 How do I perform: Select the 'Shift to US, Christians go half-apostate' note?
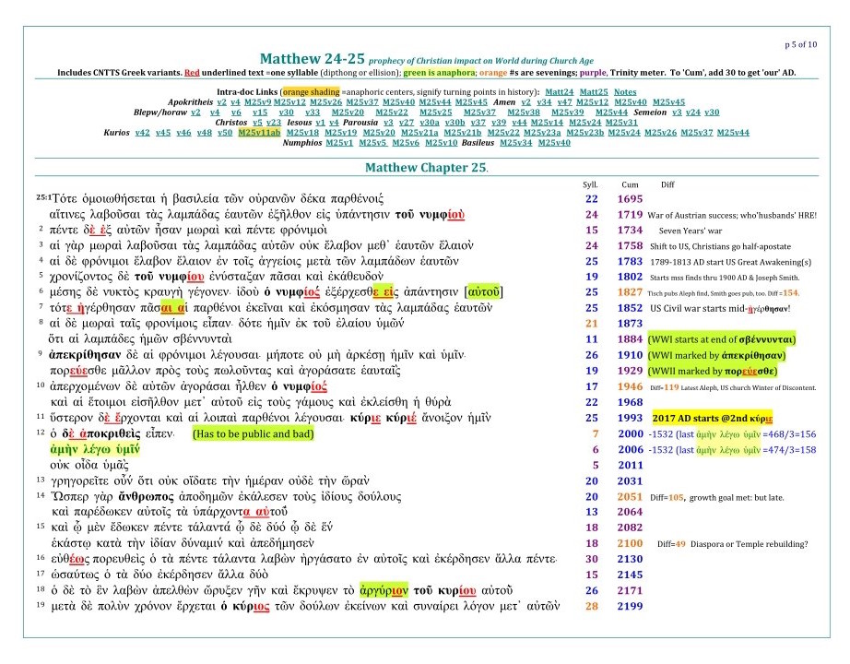pos(720,246)
